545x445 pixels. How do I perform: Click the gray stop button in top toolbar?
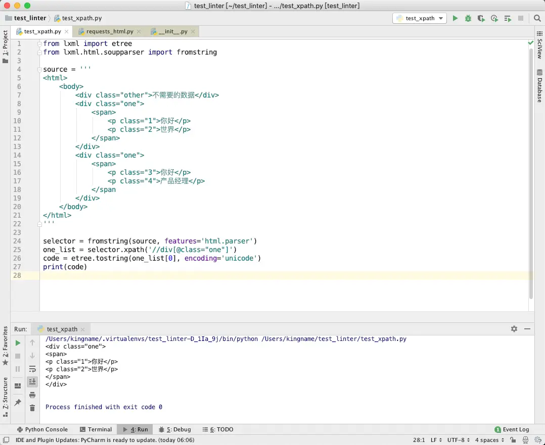pyautogui.click(x=521, y=18)
